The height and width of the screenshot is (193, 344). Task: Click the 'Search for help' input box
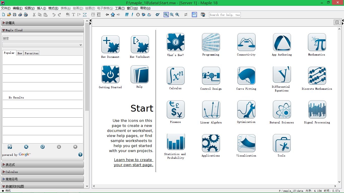tap(225, 15)
